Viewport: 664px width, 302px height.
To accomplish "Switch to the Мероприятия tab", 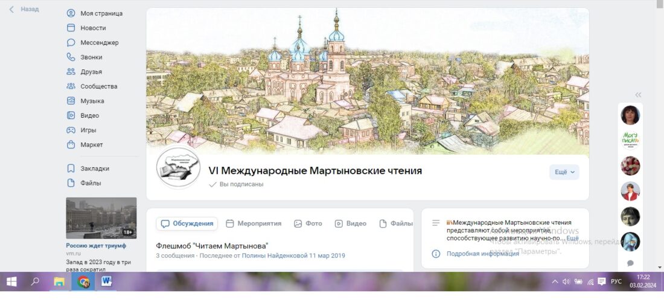I will (254, 223).
